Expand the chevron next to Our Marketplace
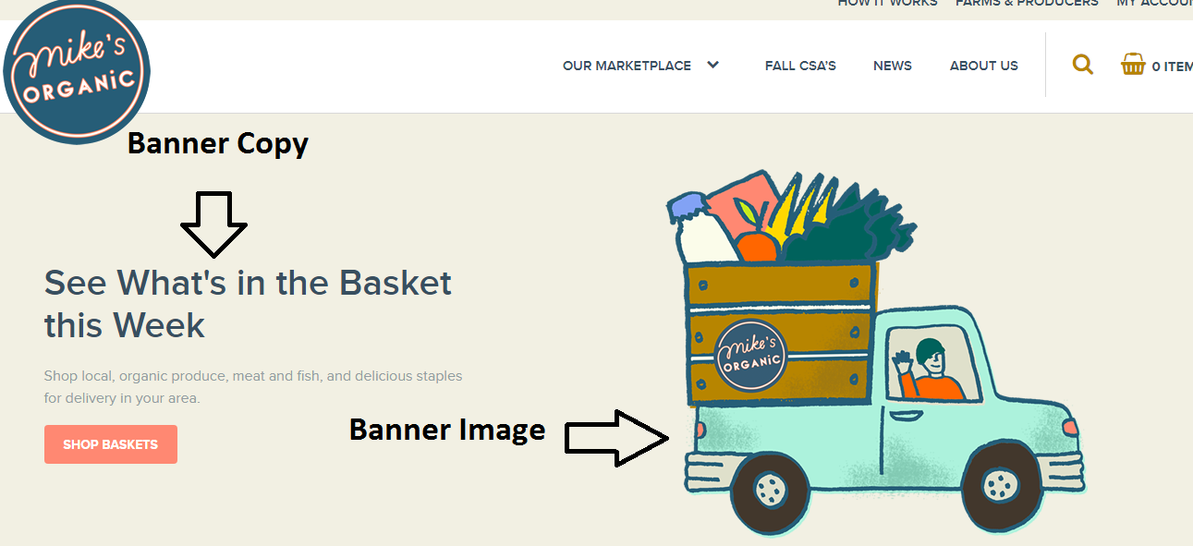 click(712, 65)
